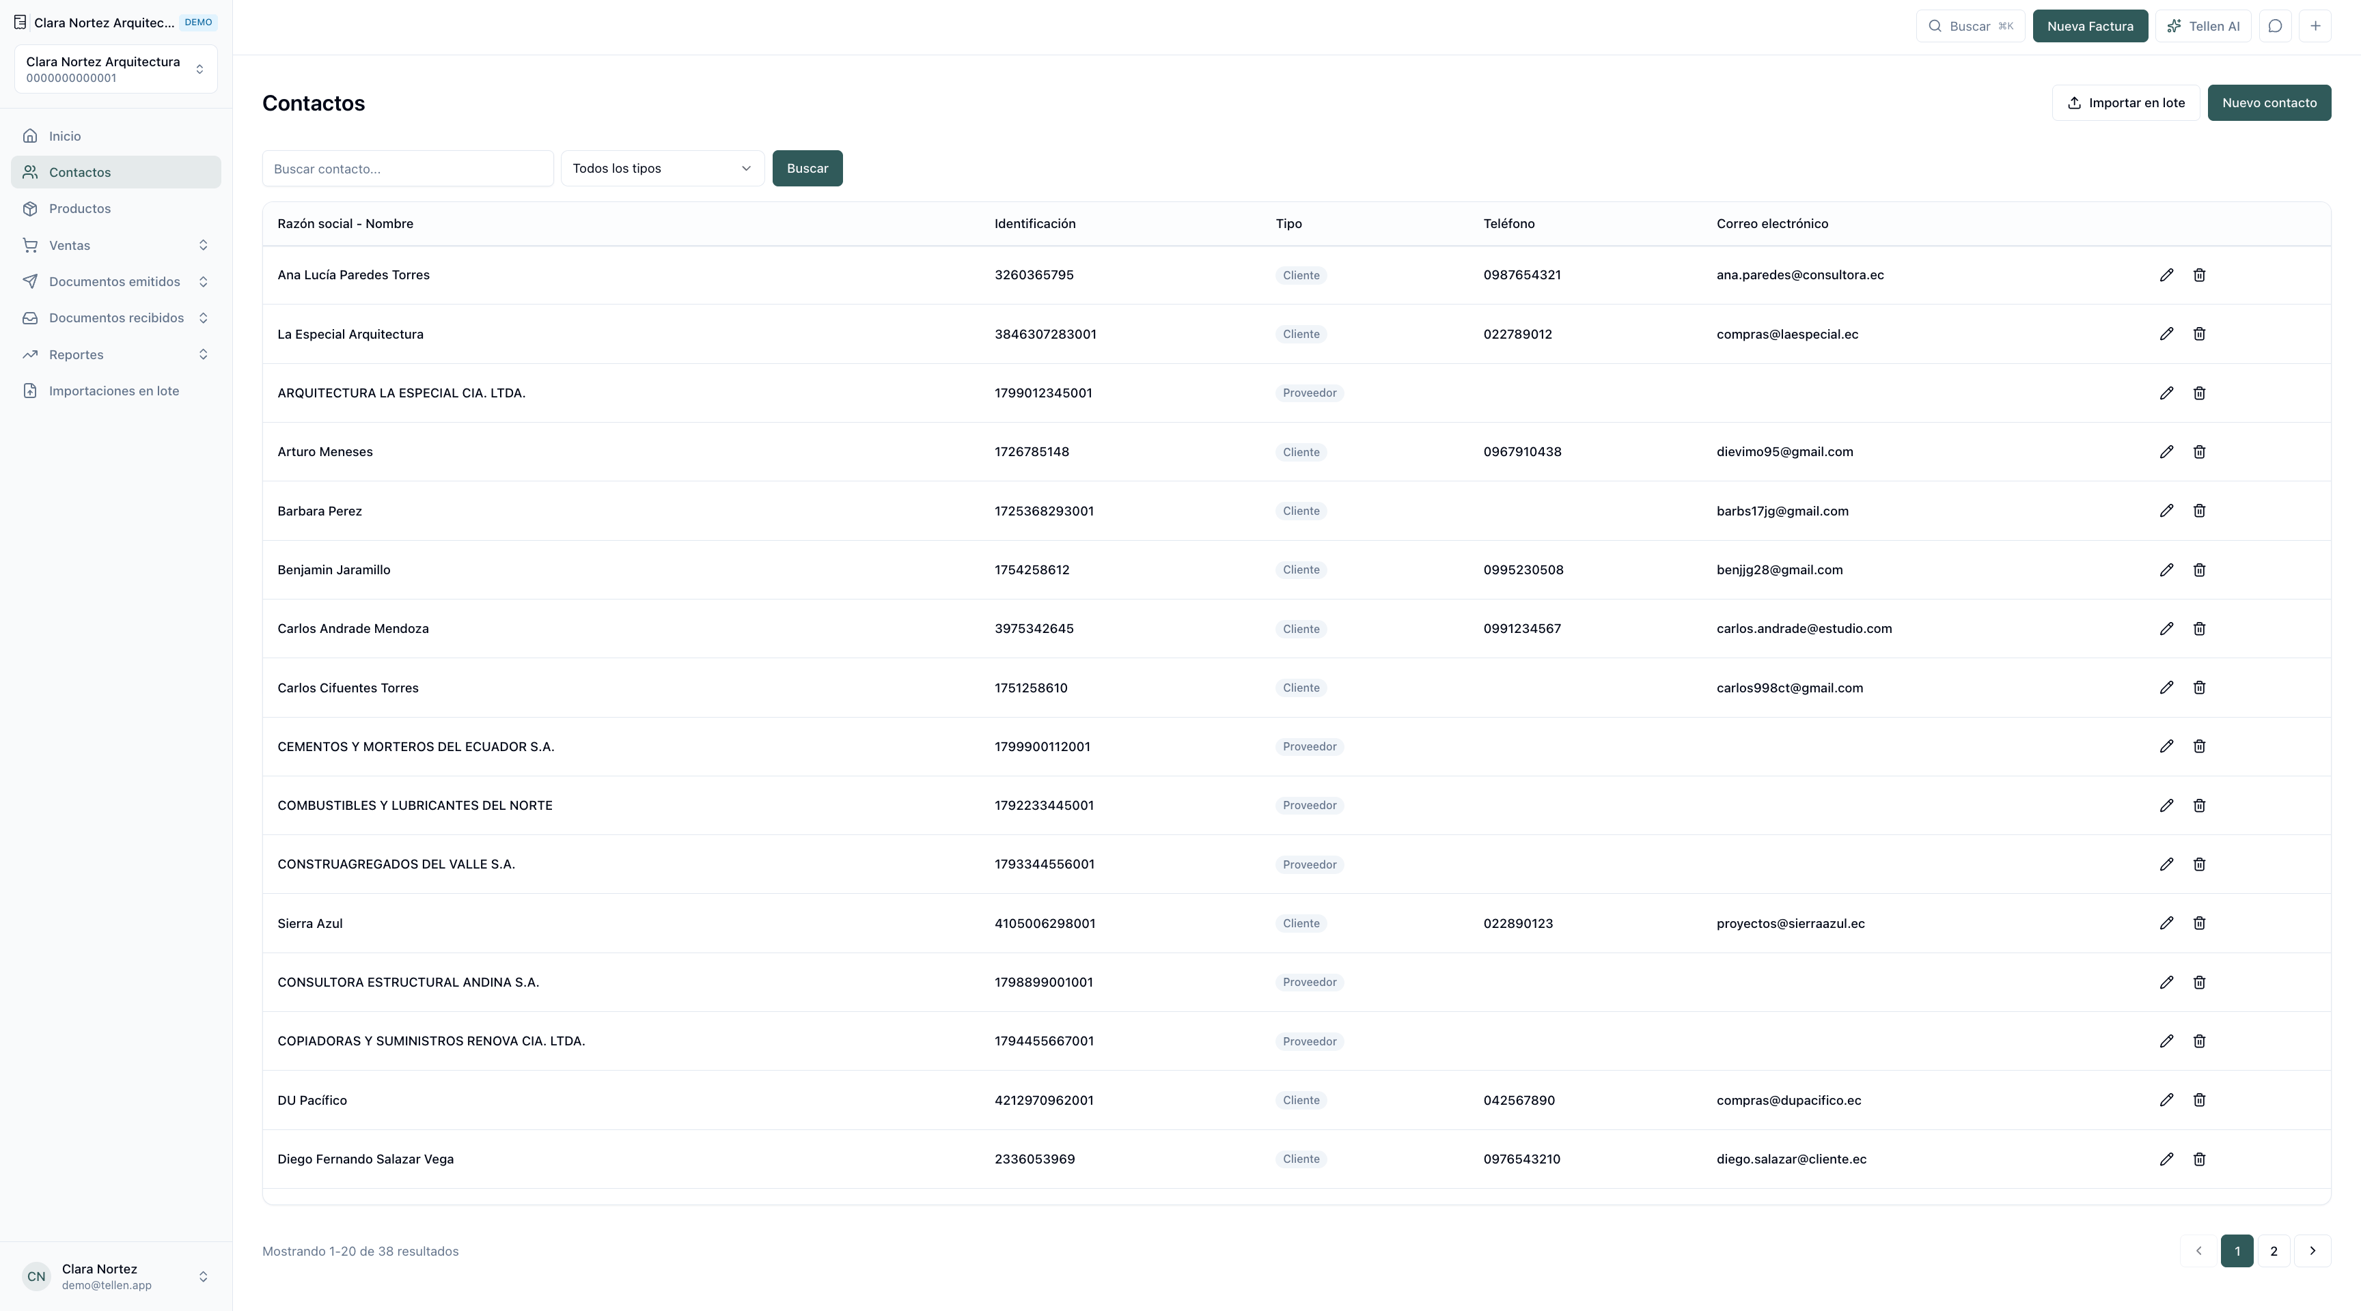Click the plus icon in top bar
The image size is (2361, 1311).
(x=2315, y=26)
